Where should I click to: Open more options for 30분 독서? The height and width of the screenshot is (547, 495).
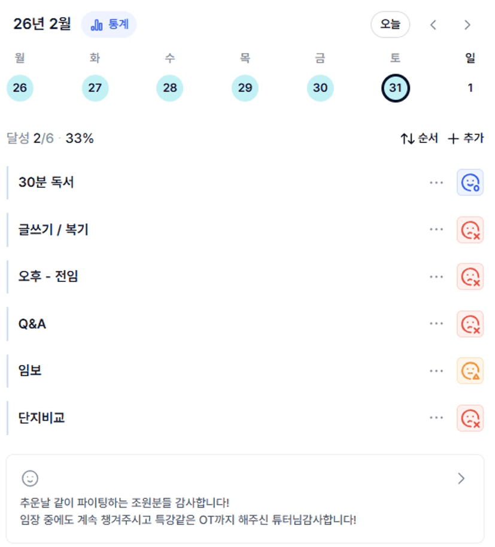point(436,183)
